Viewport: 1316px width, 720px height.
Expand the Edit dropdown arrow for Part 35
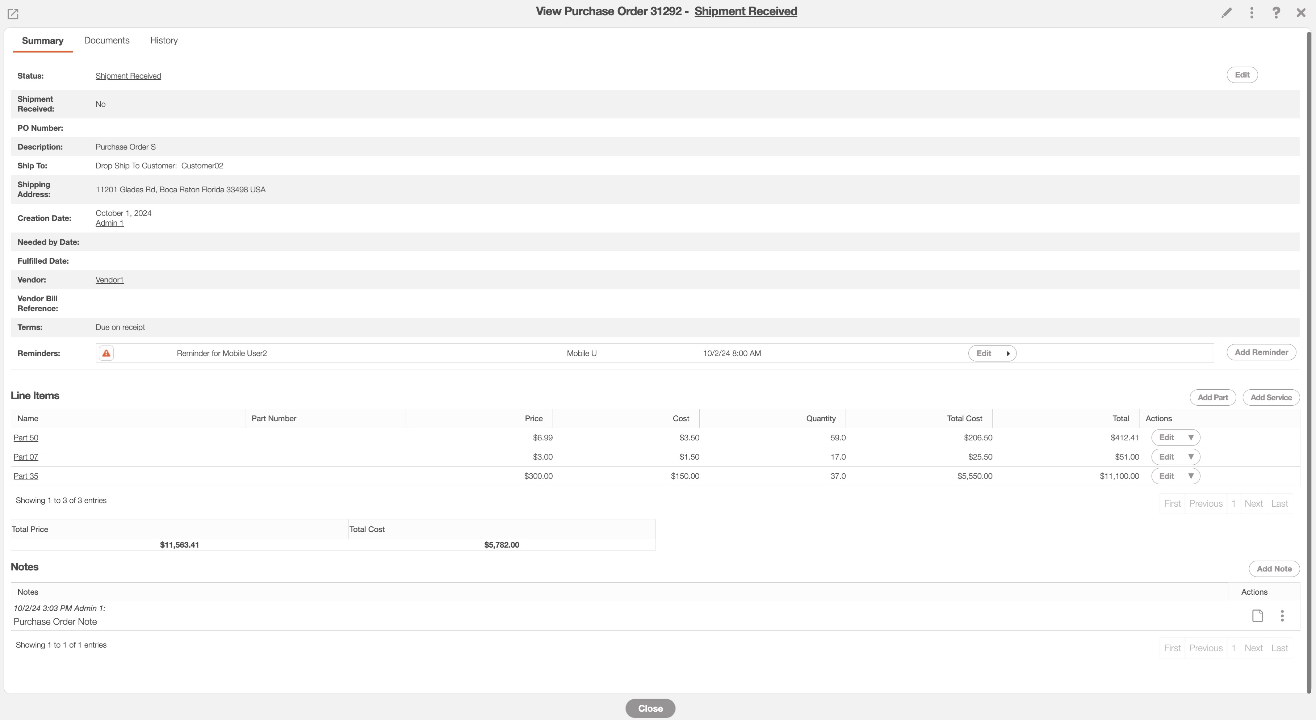[1191, 476]
